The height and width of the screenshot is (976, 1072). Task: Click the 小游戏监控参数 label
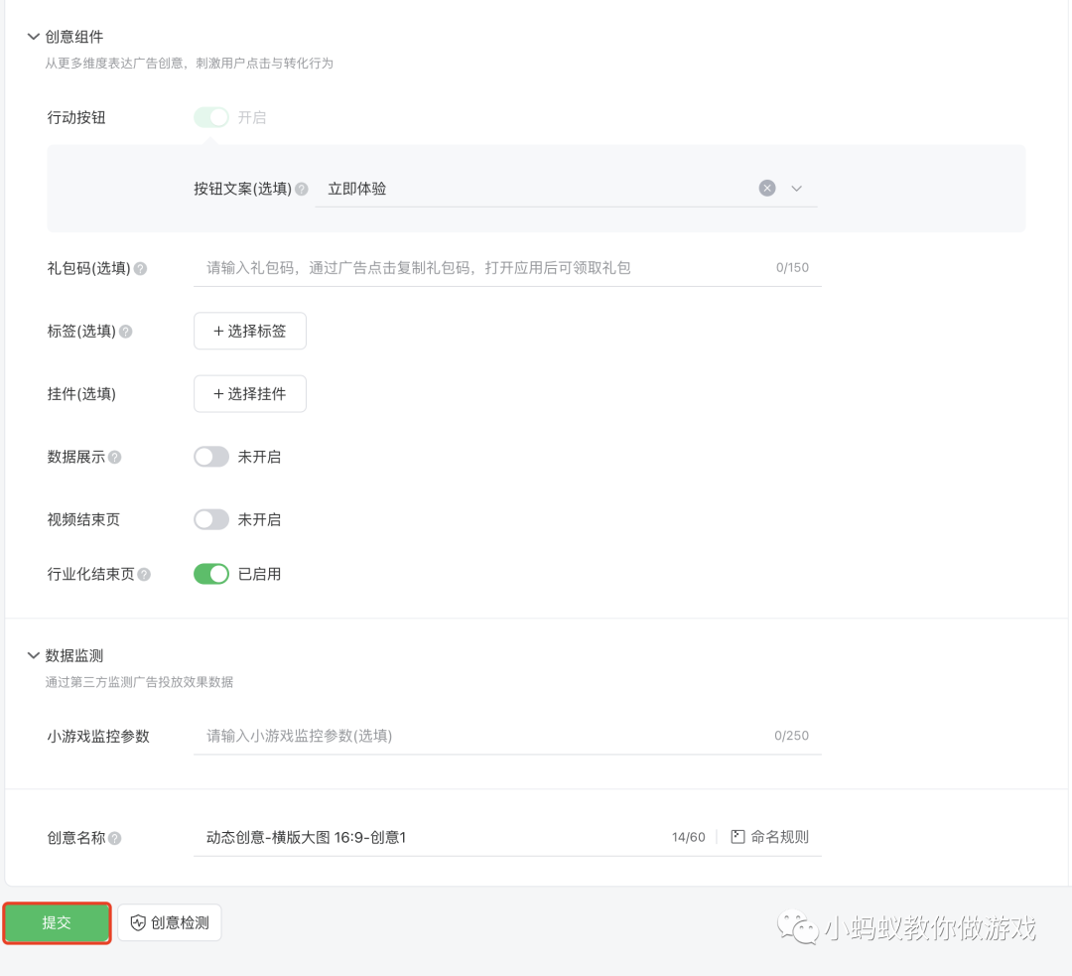point(97,736)
